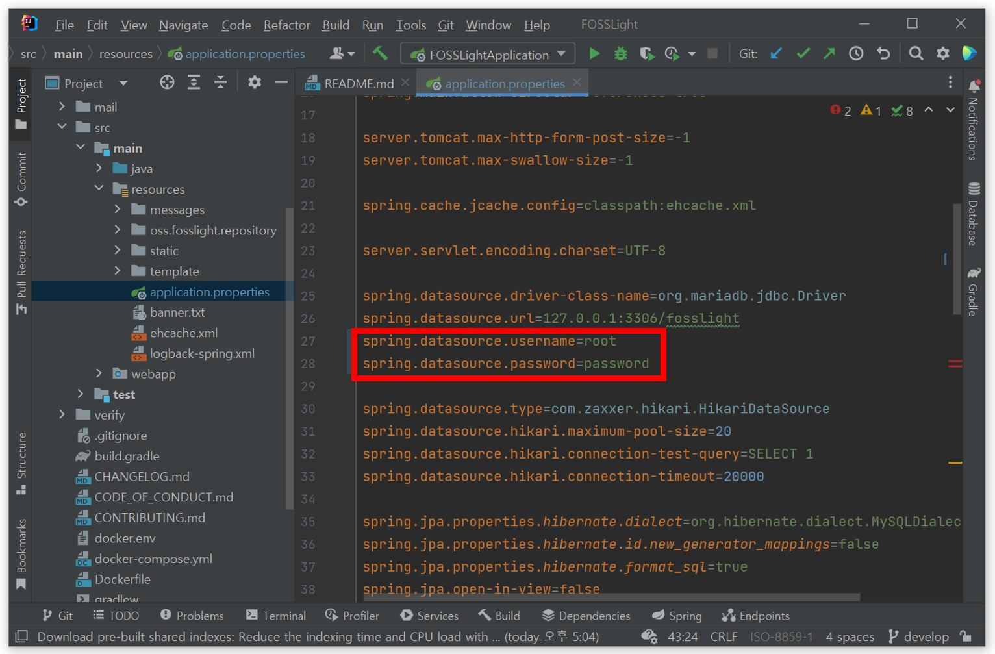Image resolution: width=995 pixels, height=654 pixels.
Task: Click the stop square button
Action: pos(712,54)
